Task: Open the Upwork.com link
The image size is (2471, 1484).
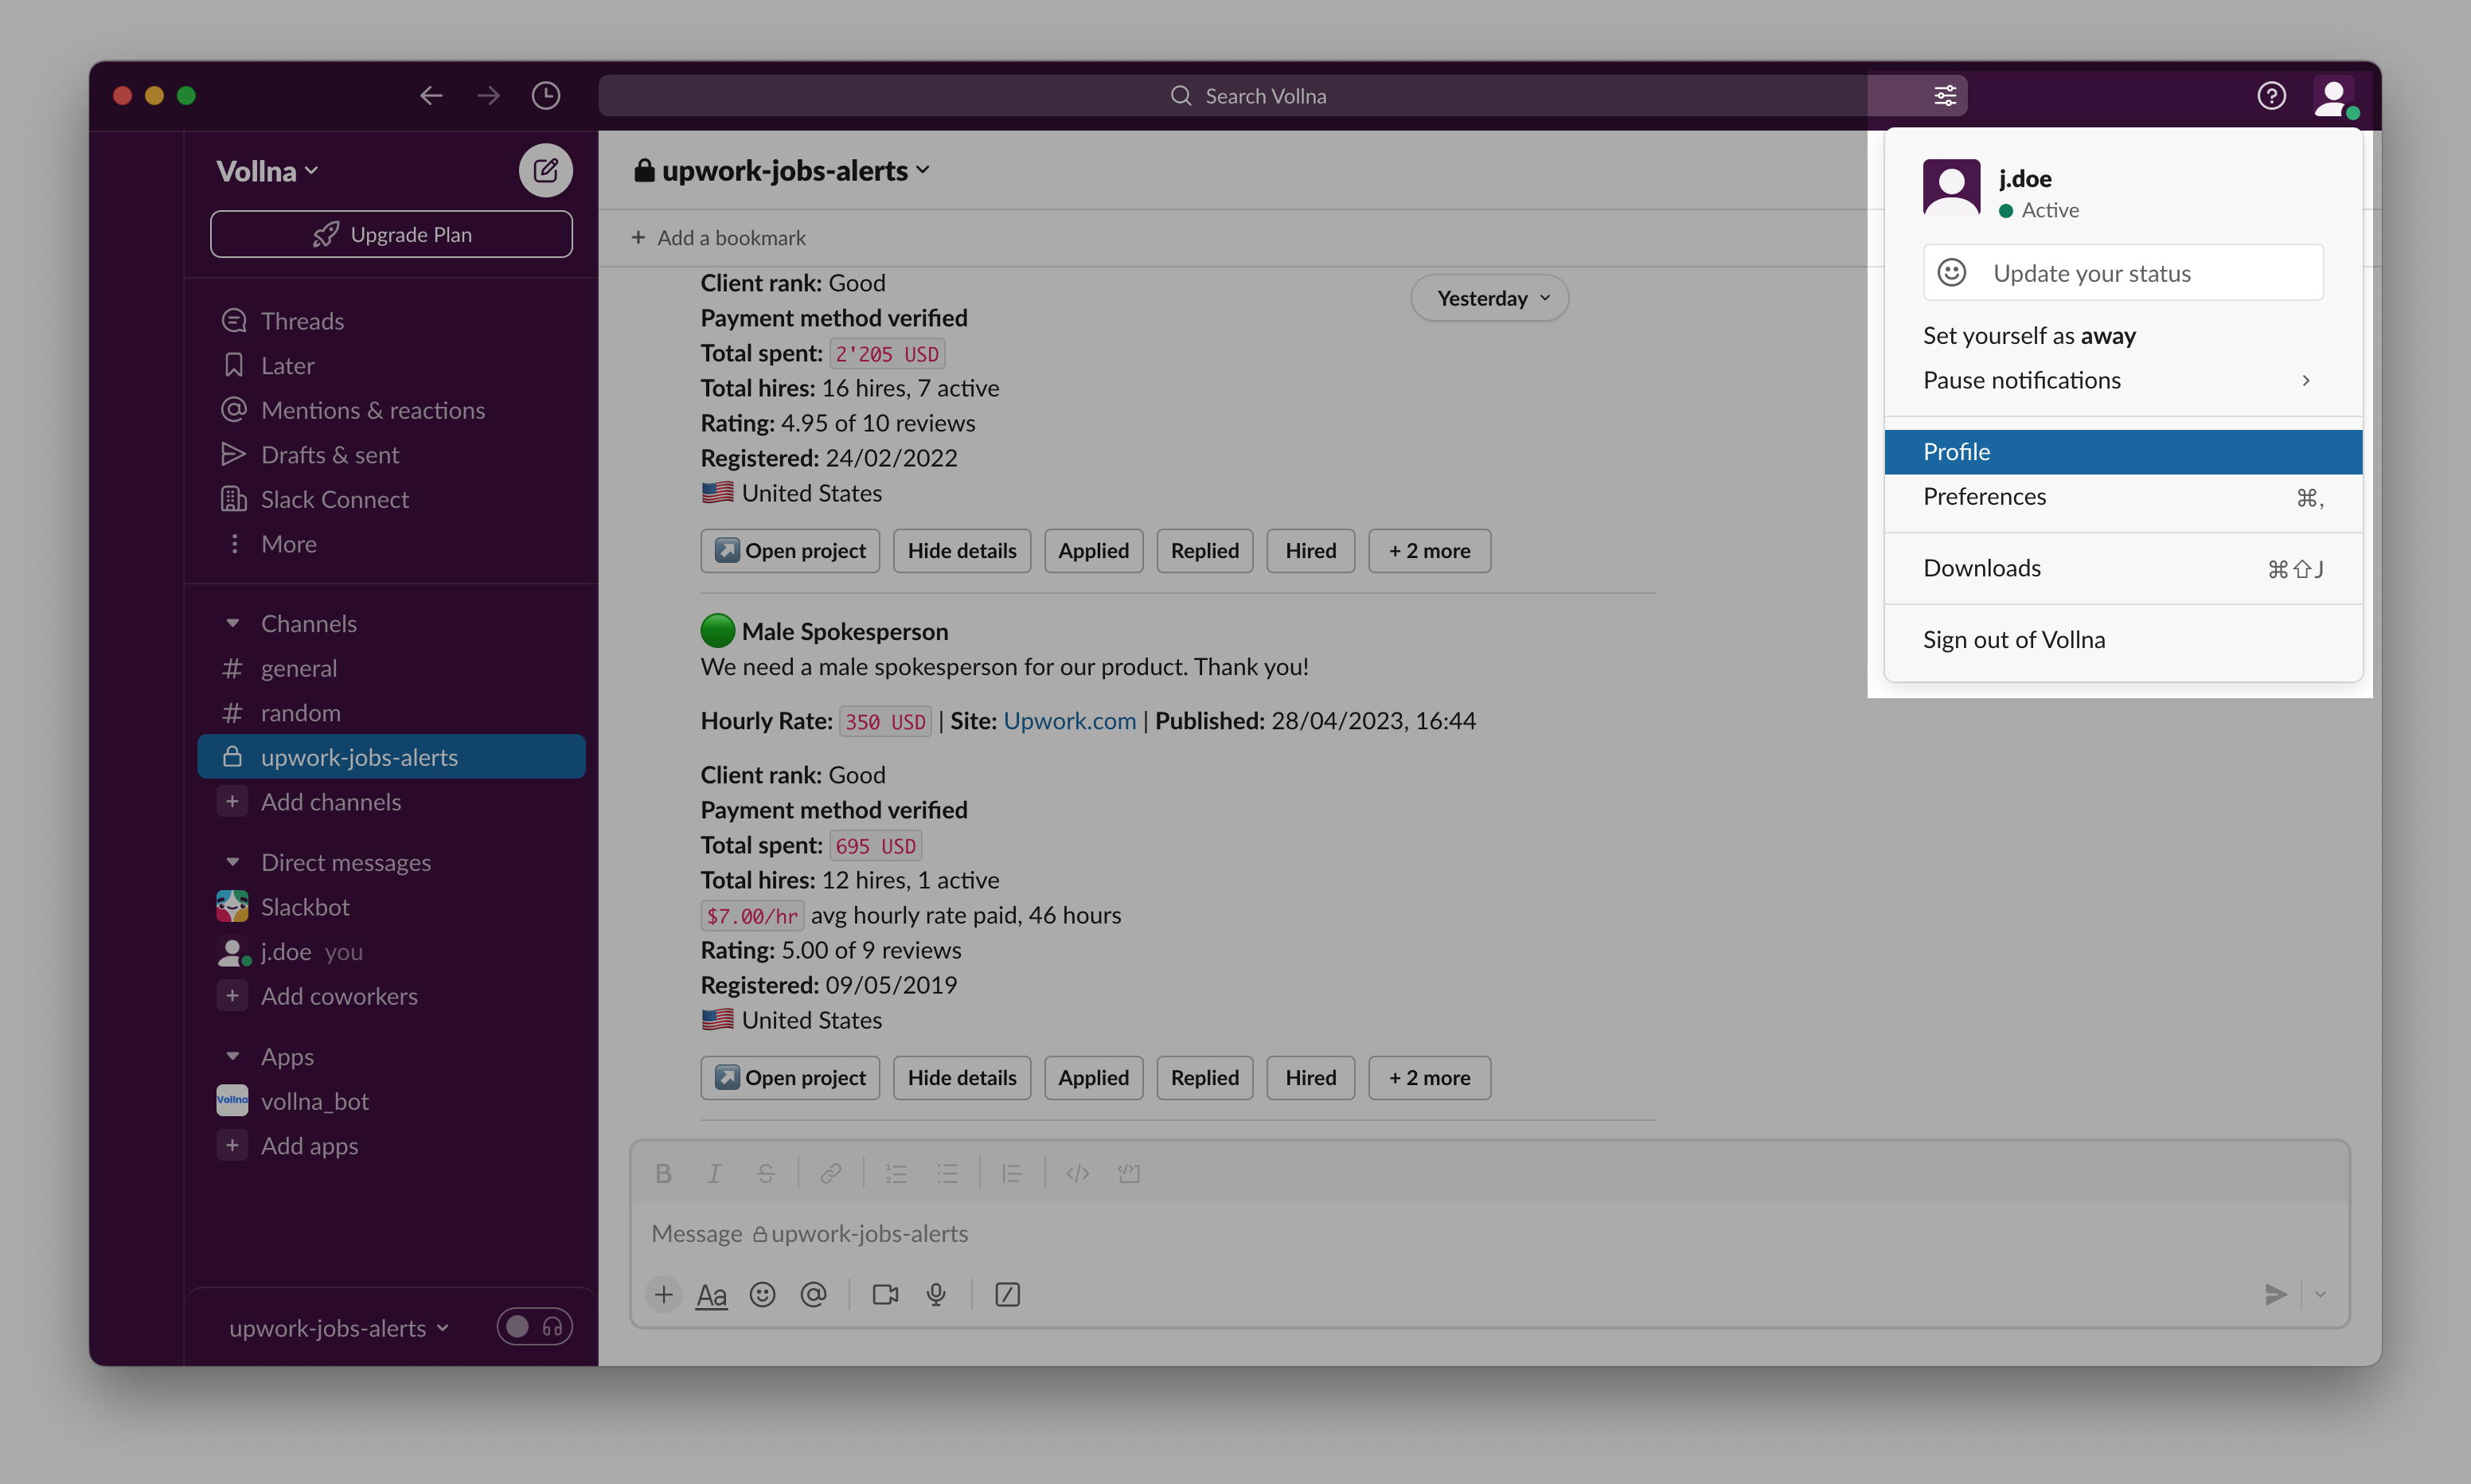Action: click(x=1068, y=720)
